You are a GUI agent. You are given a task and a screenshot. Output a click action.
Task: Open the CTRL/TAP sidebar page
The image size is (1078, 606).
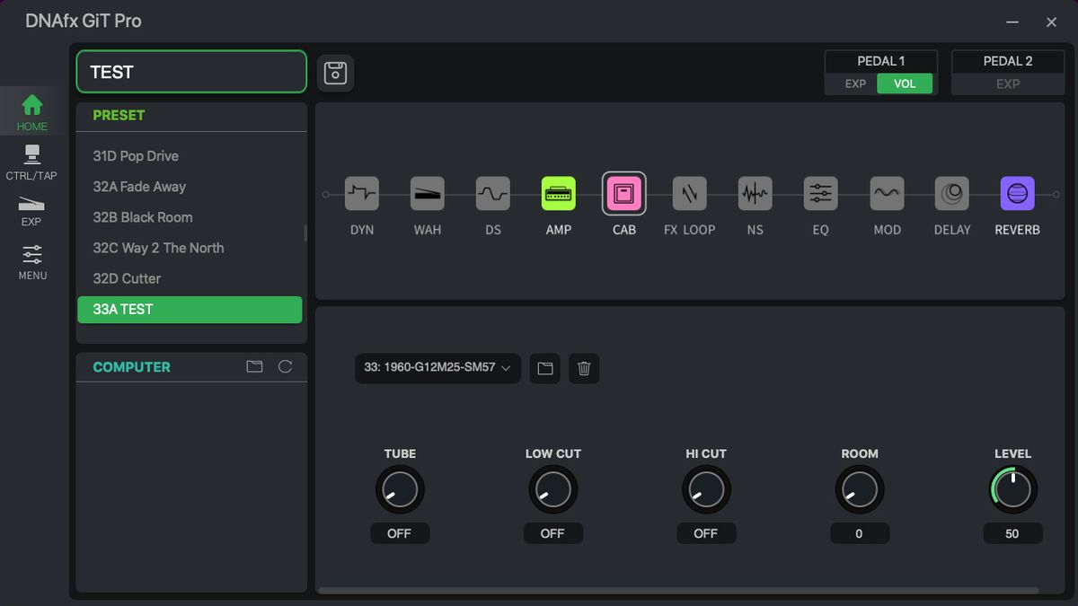[x=31, y=162]
